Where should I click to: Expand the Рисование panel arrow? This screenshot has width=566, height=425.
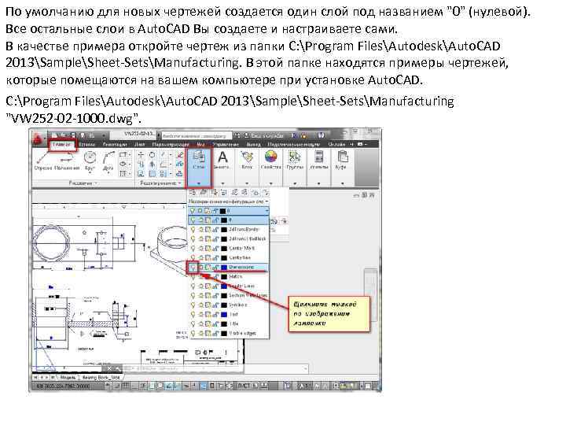point(97,183)
